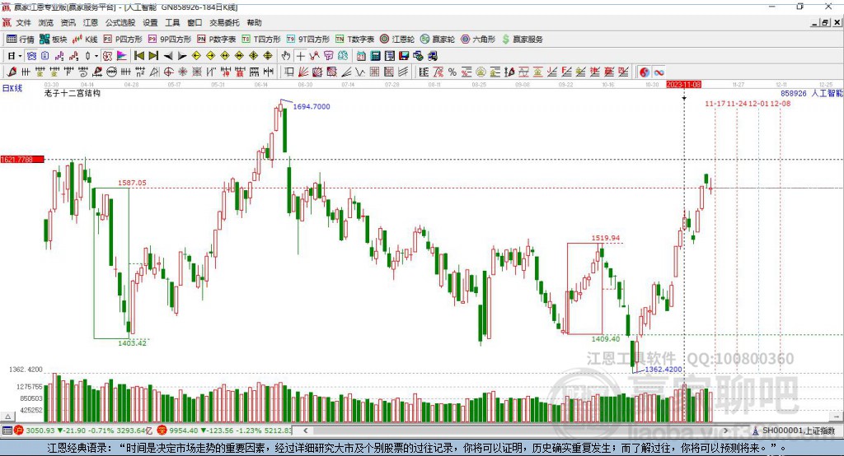Select the circled crosshair drawing tool

pos(168,72)
